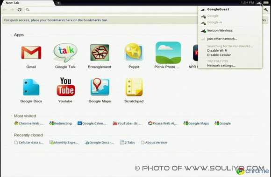Open the Google Docs app icon
The height and width of the screenshot is (177, 271).
(x=31, y=87)
